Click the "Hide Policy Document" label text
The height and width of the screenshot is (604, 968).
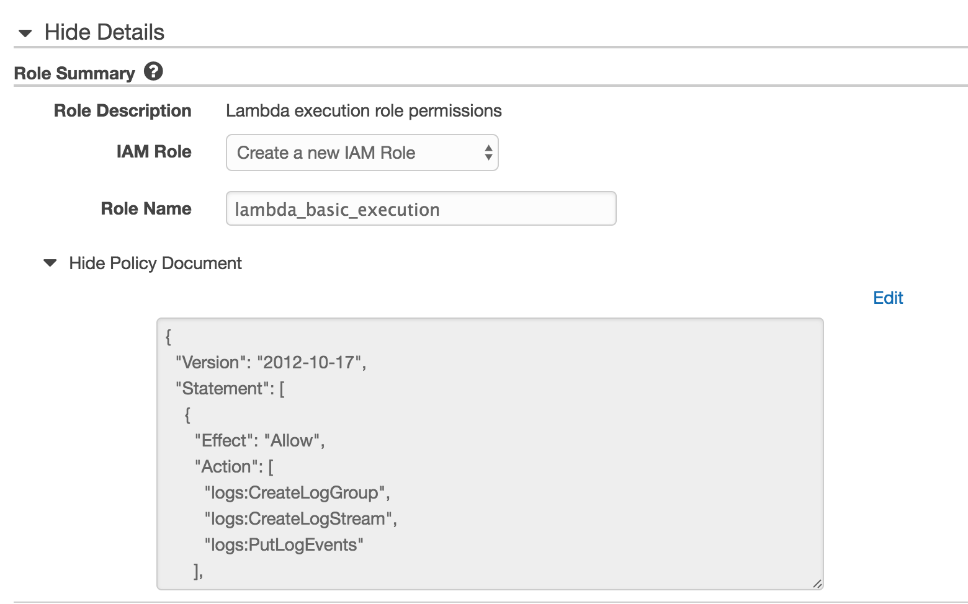(155, 263)
